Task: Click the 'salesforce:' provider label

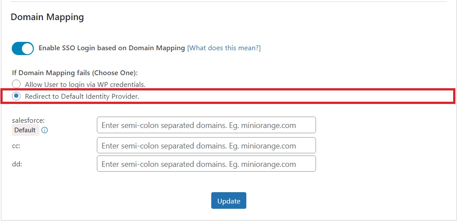Action: point(28,120)
